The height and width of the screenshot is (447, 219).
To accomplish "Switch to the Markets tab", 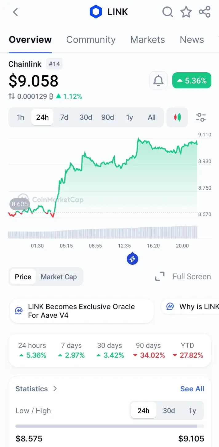I will pos(147,40).
